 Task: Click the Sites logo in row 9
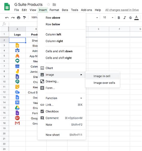point(17,77)
